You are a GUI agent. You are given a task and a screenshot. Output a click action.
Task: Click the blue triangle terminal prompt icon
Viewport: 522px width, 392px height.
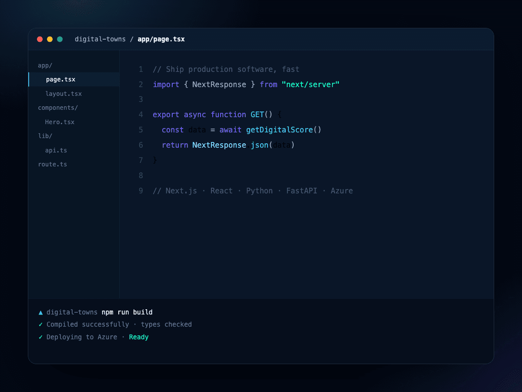[x=40, y=312]
